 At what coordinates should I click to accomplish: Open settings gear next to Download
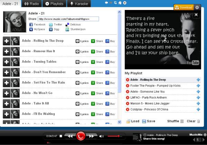(x=197, y=7)
